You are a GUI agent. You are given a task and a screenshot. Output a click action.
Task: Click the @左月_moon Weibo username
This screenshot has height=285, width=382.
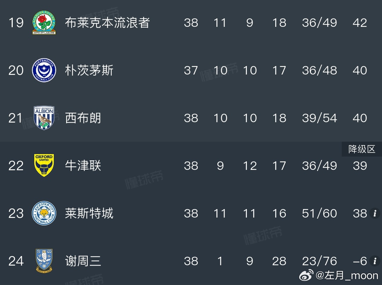coord(347,275)
